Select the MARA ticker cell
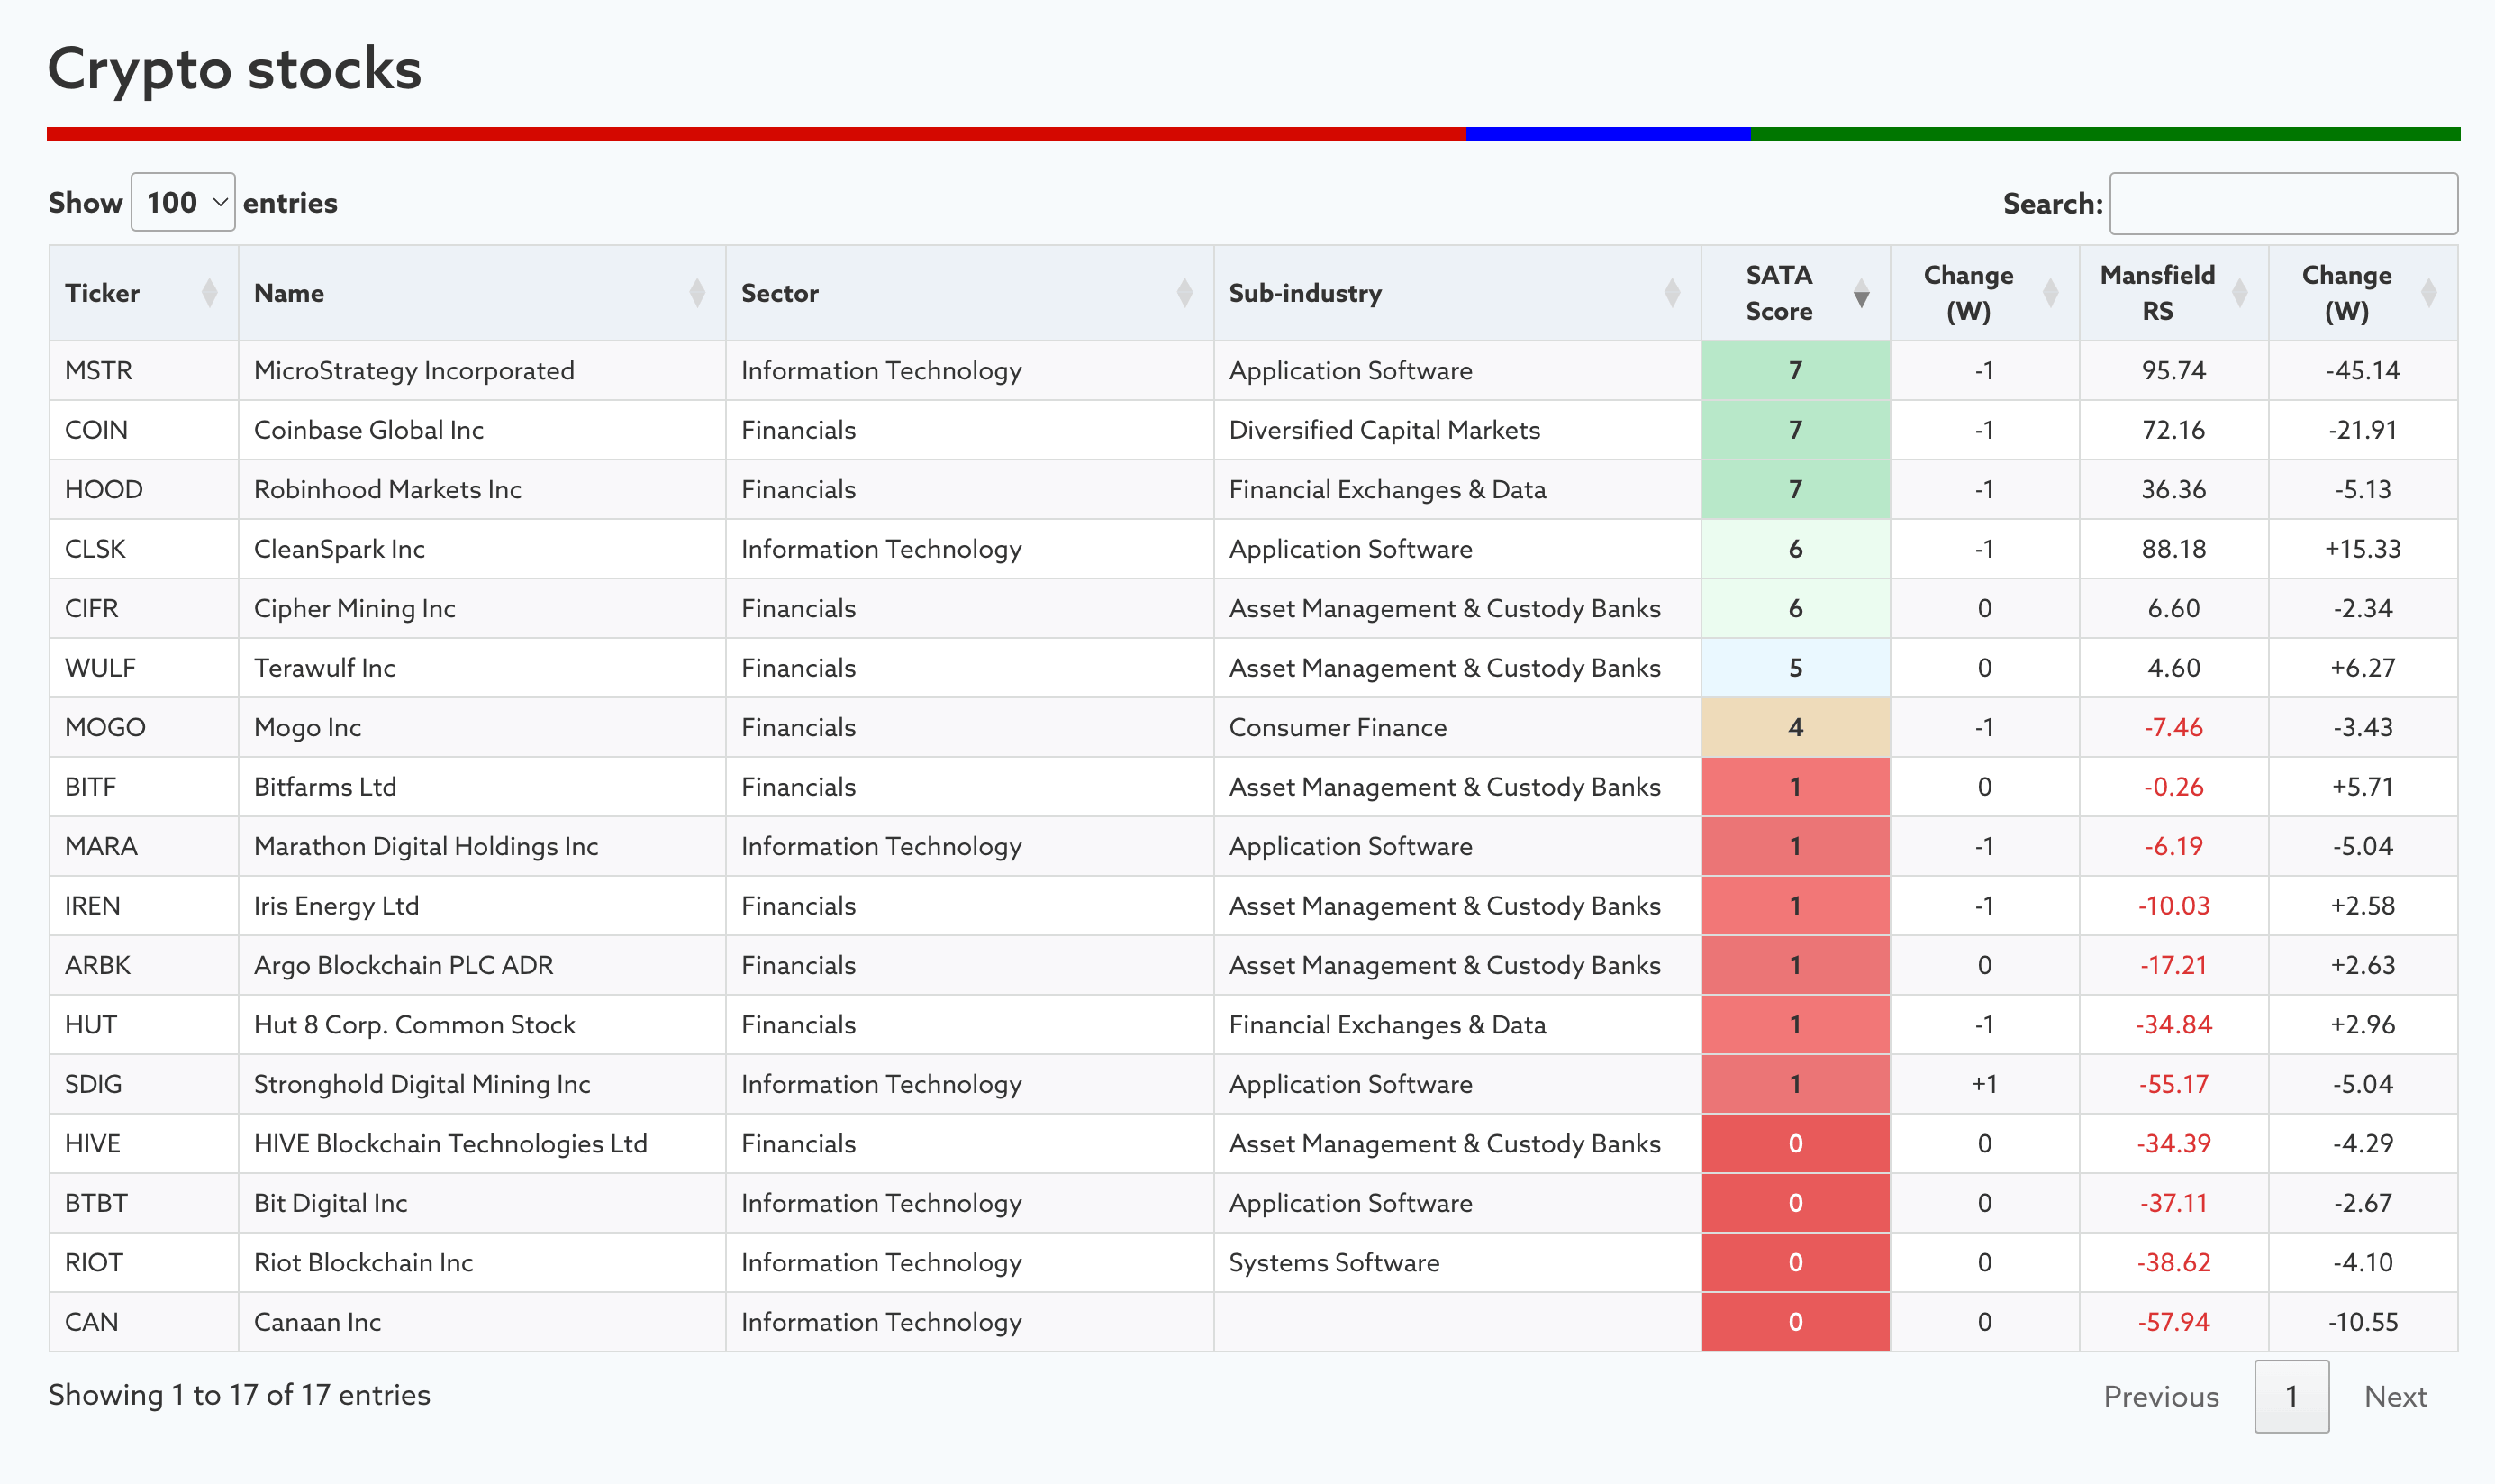The height and width of the screenshot is (1484, 2495). (143, 847)
